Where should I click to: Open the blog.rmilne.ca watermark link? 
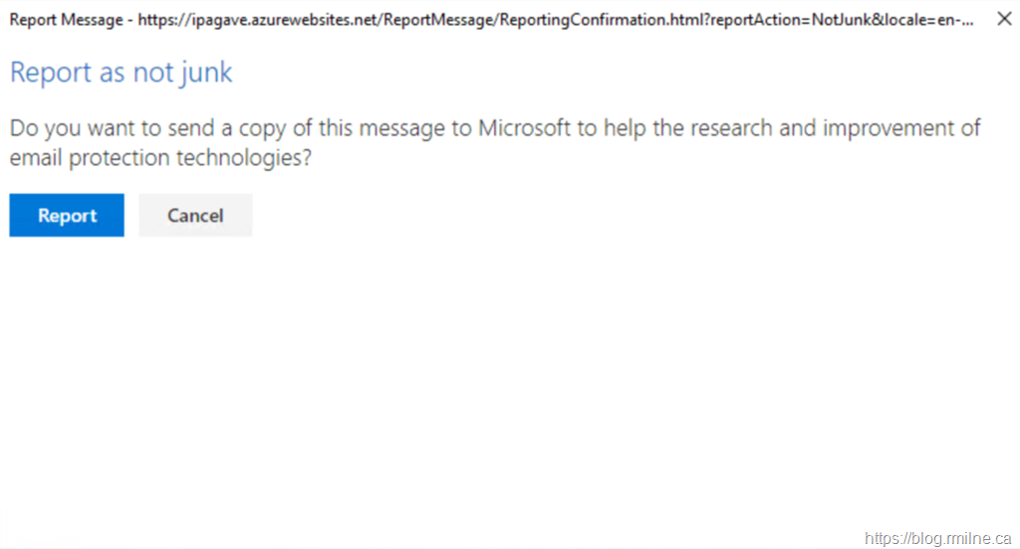click(937, 538)
